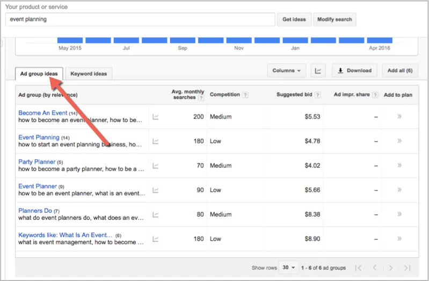This screenshot has height=281, width=429.
Task: Open the Party Planner ad group link
Action: (x=37, y=162)
